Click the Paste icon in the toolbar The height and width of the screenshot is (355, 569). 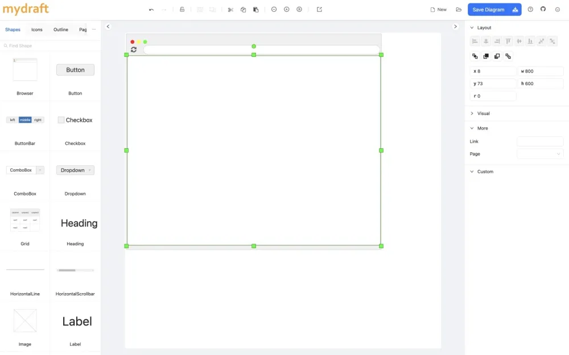click(x=255, y=9)
